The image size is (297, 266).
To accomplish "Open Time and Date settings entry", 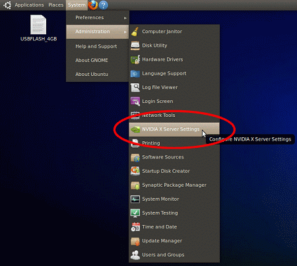I will click(174, 227).
